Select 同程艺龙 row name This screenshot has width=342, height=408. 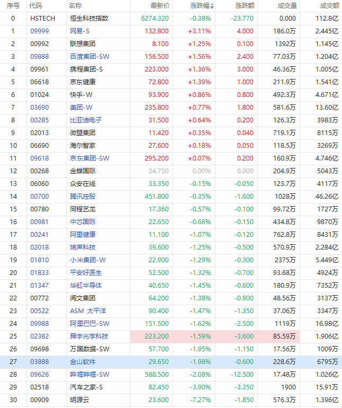(x=83, y=209)
